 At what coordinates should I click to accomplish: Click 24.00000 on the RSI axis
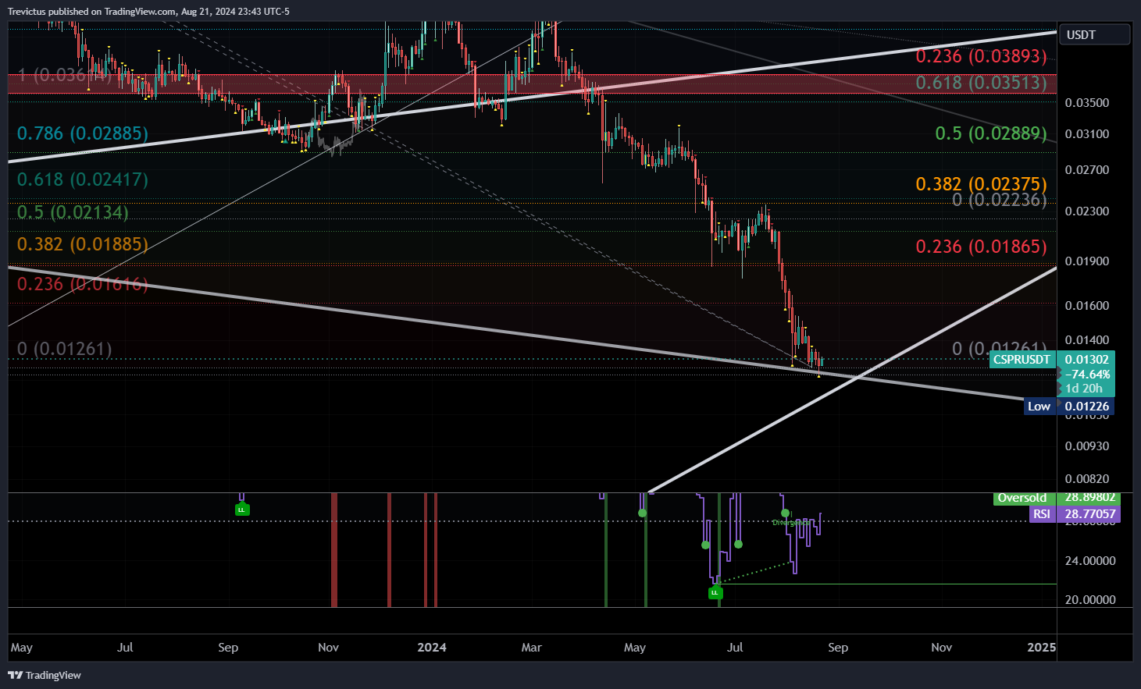pos(1090,561)
